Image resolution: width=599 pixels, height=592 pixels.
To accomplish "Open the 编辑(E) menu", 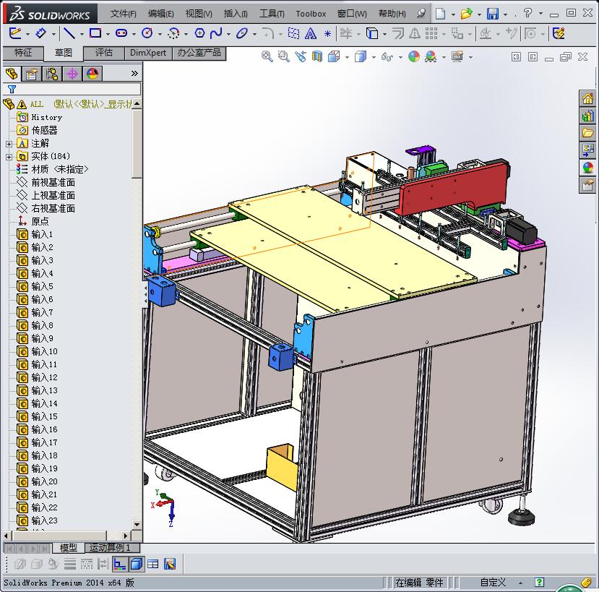I will point(161,14).
